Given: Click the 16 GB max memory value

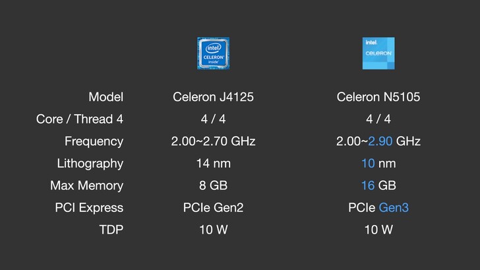Looking at the screenshot, I should (x=378, y=186).
